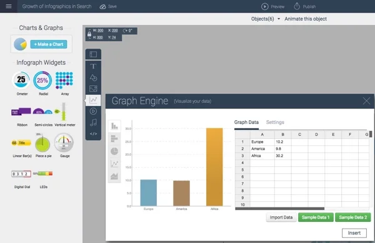
Task: Click the project title Growth of Infographics in Search
Action: click(x=57, y=6)
